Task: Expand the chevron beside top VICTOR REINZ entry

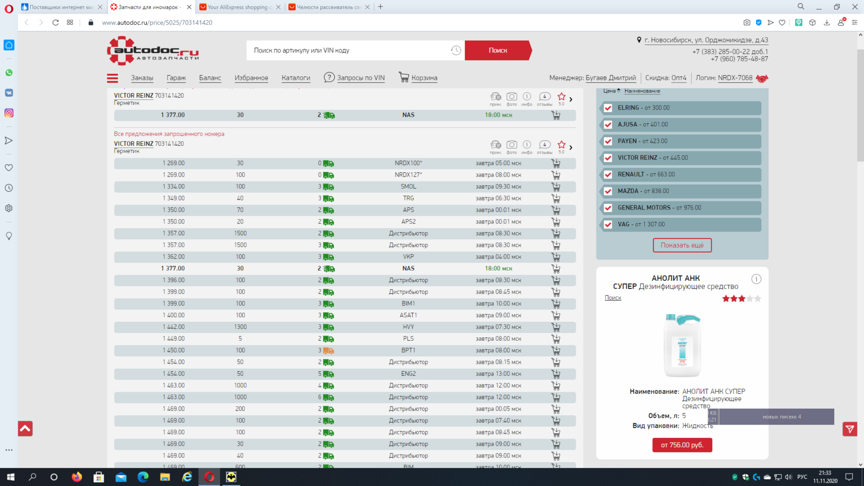Action: tap(571, 99)
